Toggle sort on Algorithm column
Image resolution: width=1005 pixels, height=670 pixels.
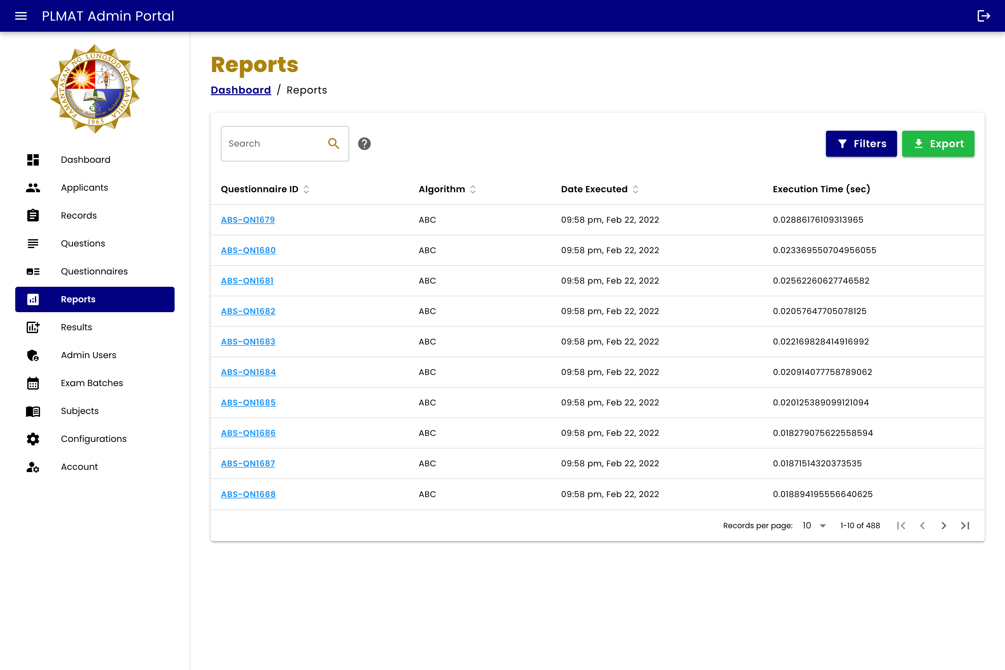coord(473,189)
